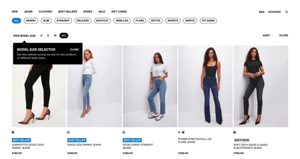
Task: Switch model size to 16
Action: [x=55, y=35]
